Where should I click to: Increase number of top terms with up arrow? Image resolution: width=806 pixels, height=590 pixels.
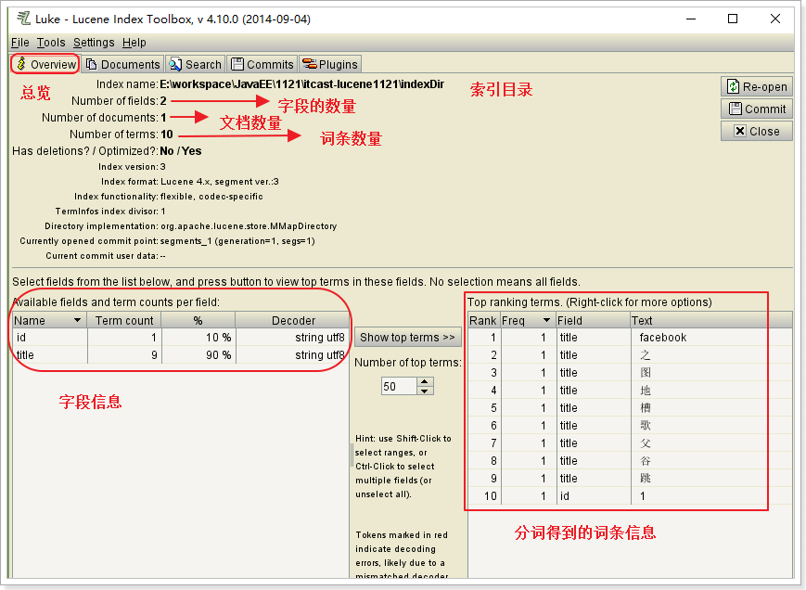click(424, 381)
